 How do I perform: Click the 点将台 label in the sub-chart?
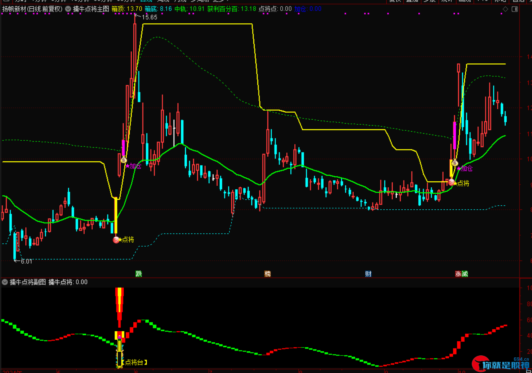[x=134, y=362]
